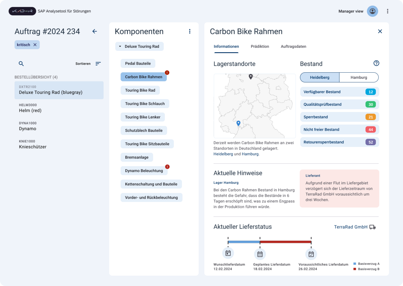Click the Wunschlieferdatum calendar icon
403x286 pixels.
pos(228,254)
